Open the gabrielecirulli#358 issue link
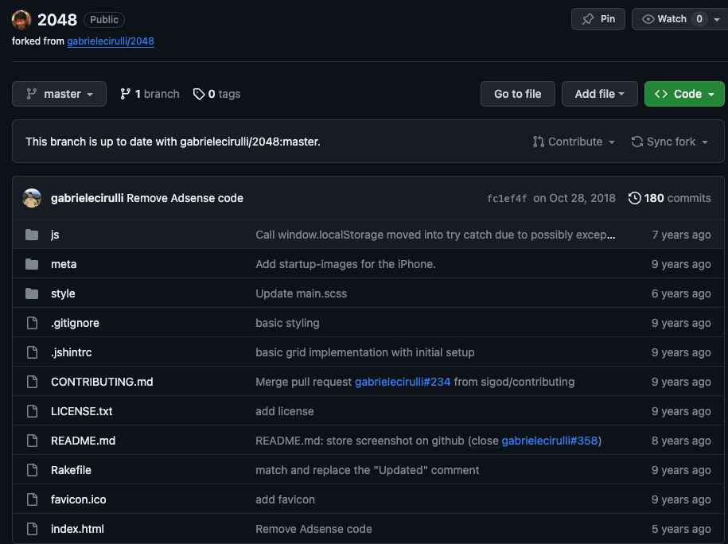The image size is (728, 544). [550, 441]
